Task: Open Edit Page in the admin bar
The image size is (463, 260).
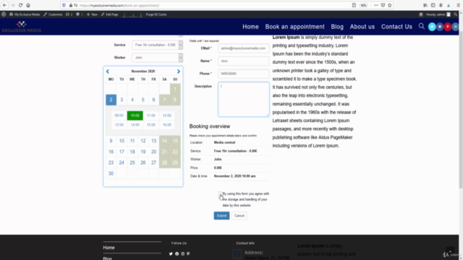Action: click(109, 14)
